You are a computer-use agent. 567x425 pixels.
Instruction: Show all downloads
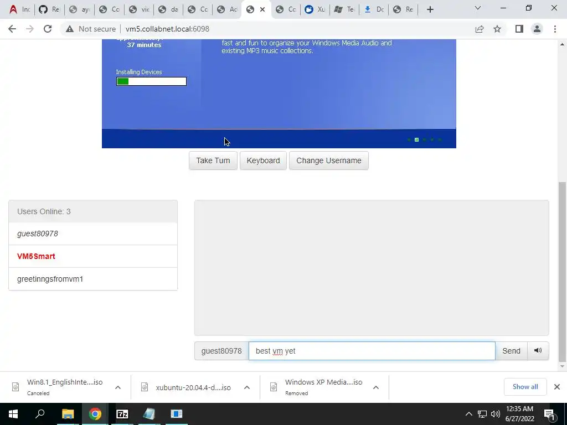[x=525, y=387]
